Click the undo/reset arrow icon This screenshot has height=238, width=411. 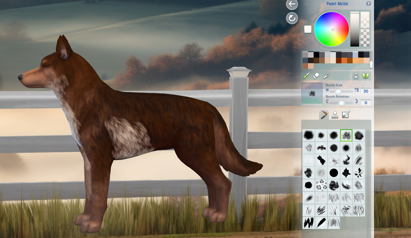292,18
